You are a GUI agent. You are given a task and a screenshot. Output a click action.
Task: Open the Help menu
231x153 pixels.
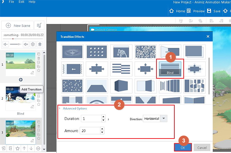point(32,2)
